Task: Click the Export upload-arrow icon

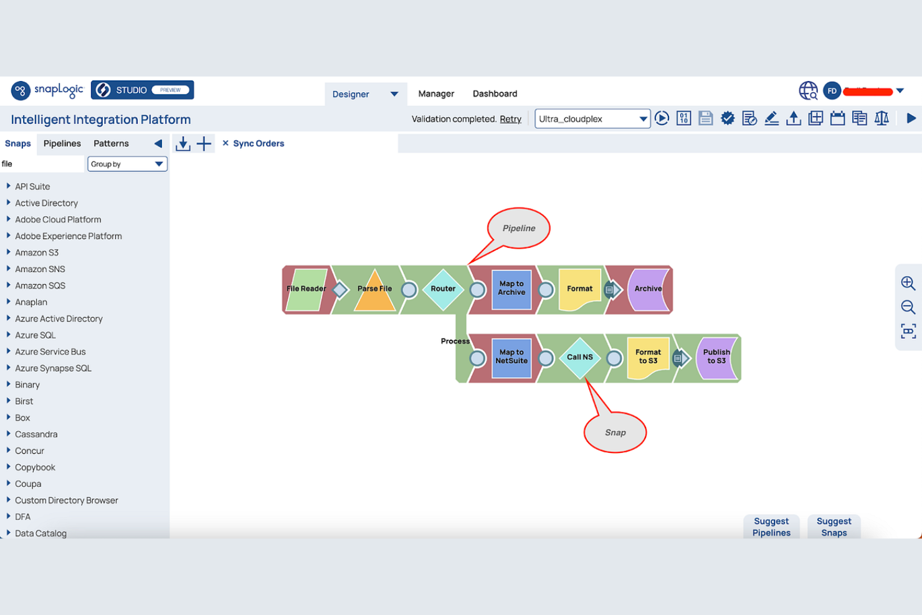Action: 793,118
